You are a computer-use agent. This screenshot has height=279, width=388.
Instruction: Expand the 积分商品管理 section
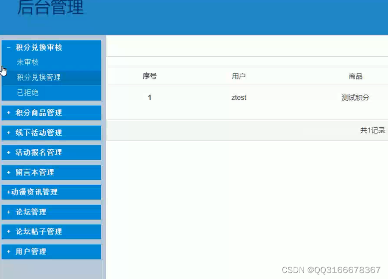(x=51, y=113)
